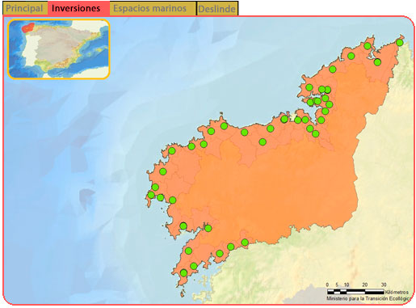Click the northeasternmost green investment marker

coord(400,43)
